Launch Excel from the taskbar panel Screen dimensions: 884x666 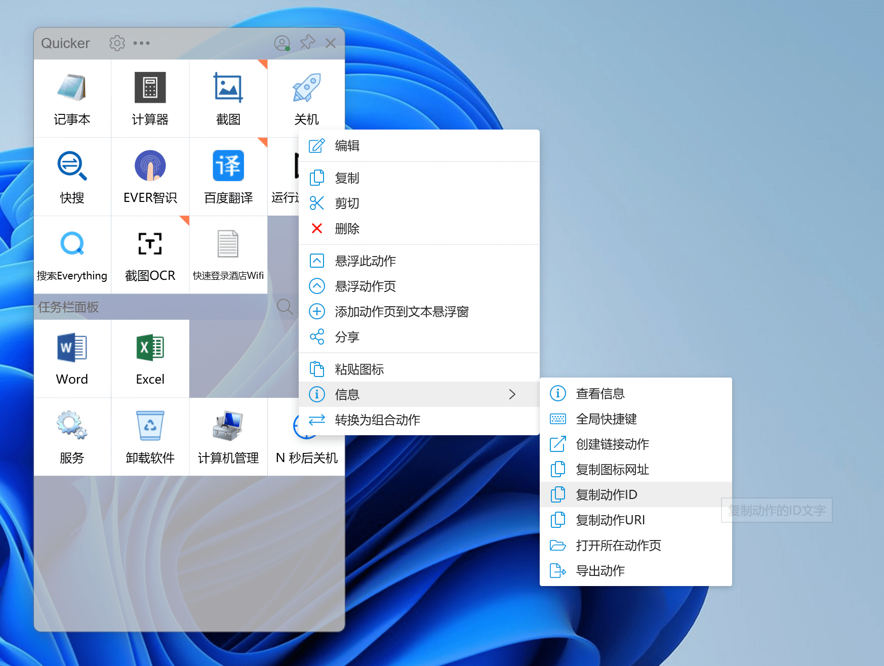[x=150, y=359]
